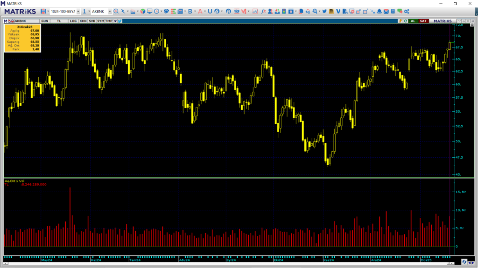Expand the 1024-100-BEYAZ layout dropdown
This screenshot has width=478, height=268.
(77, 11)
